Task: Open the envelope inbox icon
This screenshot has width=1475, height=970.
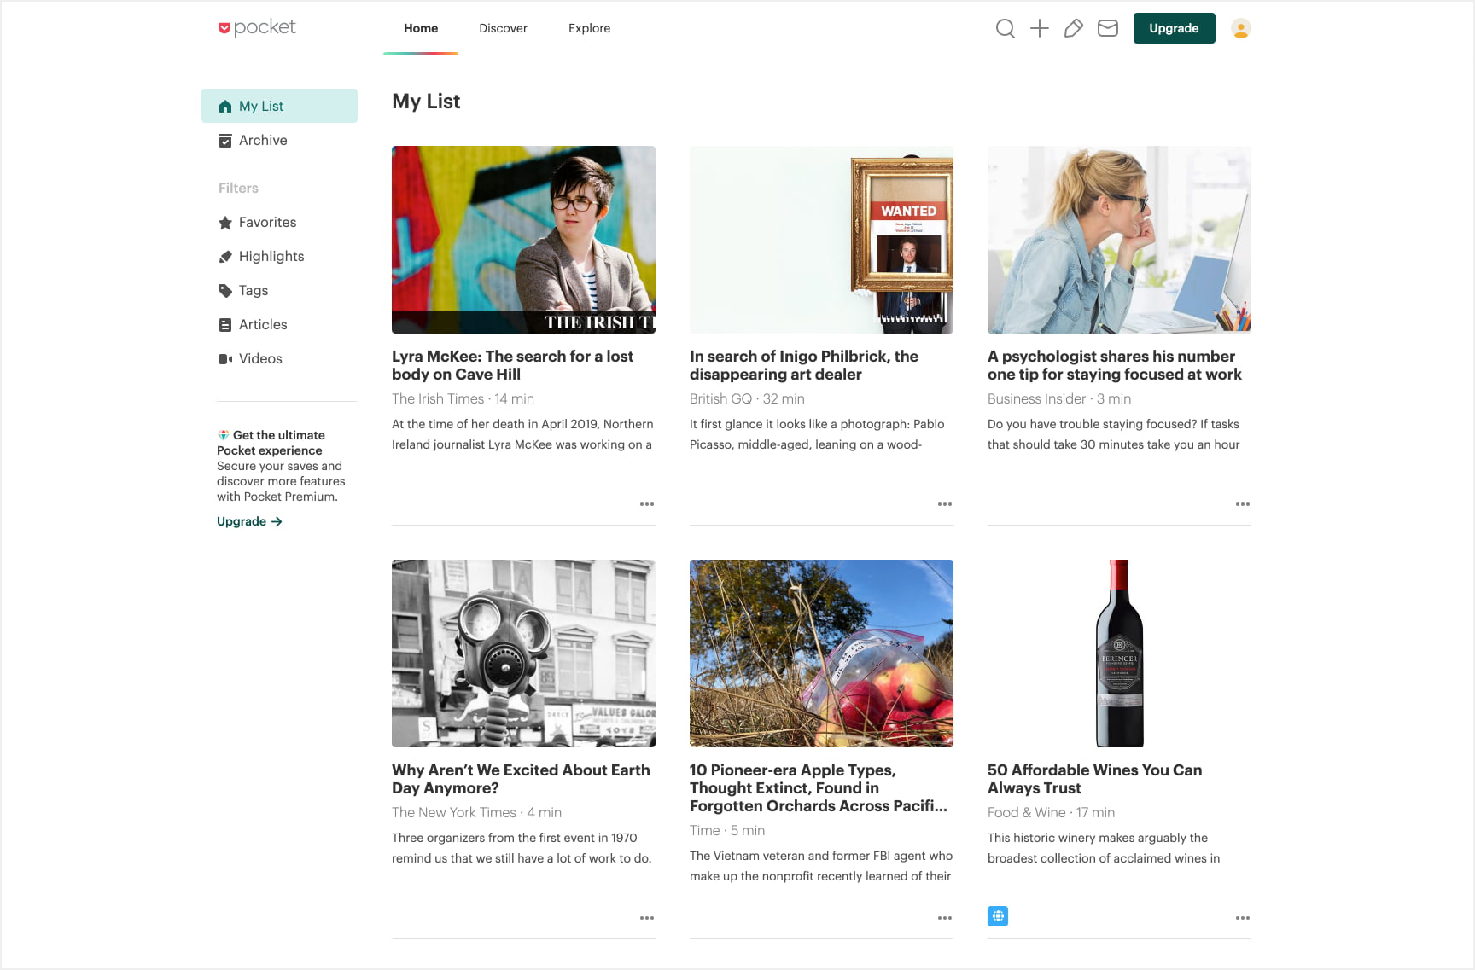Action: pyautogui.click(x=1108, y=28)
